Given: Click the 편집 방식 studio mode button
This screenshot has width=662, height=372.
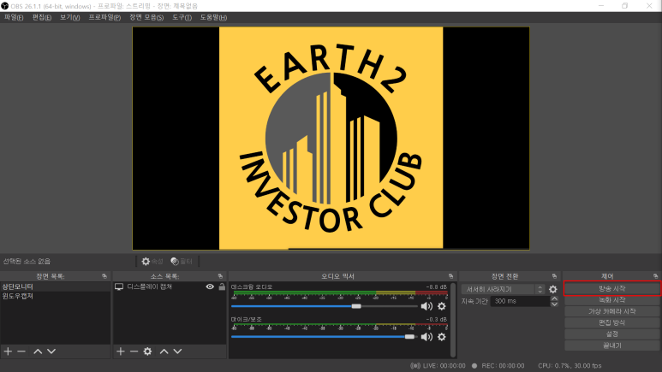Looking at the screenshot, I should 612,322.
